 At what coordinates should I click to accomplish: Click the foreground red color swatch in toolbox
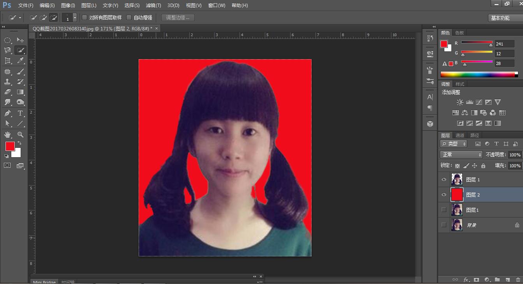point(10,146)
